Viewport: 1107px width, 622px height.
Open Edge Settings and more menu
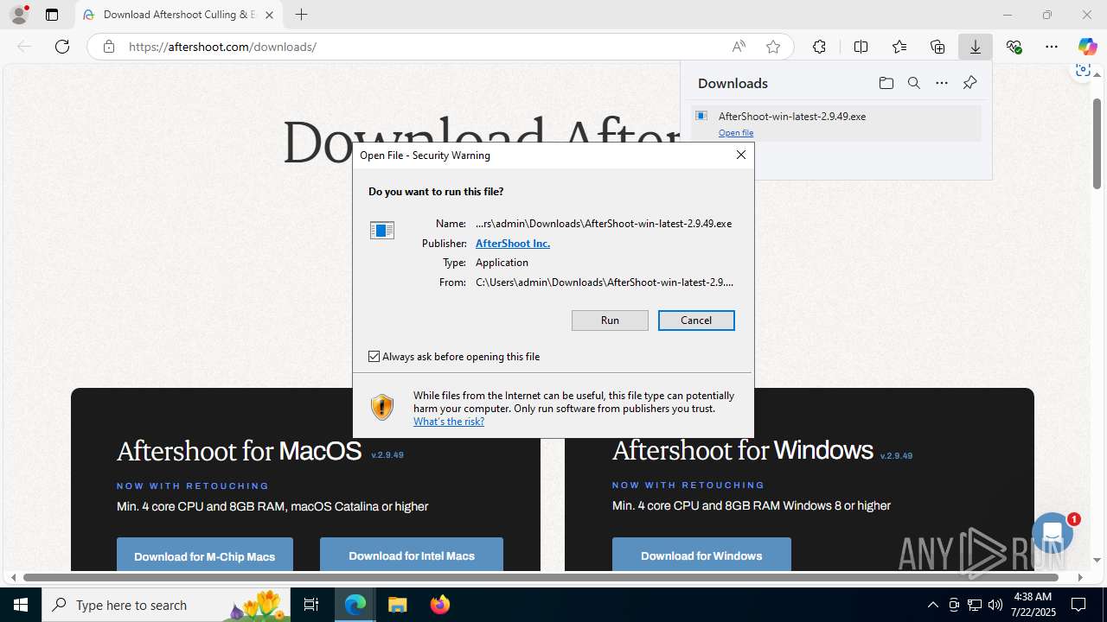tap(1052, 47)
